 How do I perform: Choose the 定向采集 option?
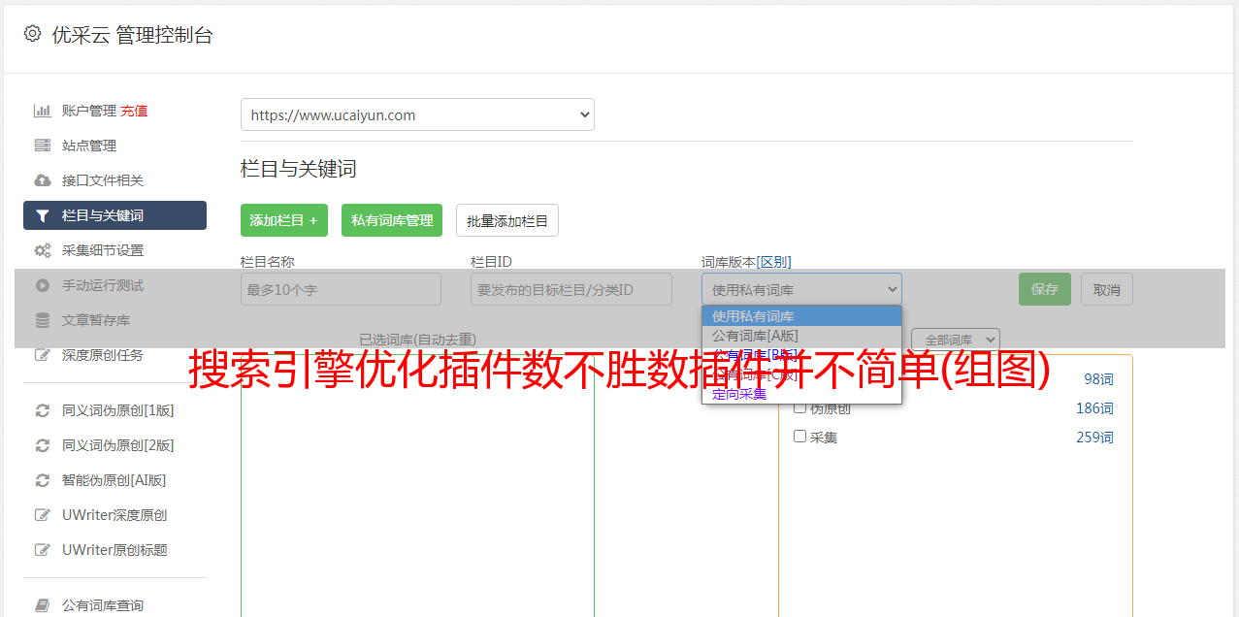click(801, 394)
